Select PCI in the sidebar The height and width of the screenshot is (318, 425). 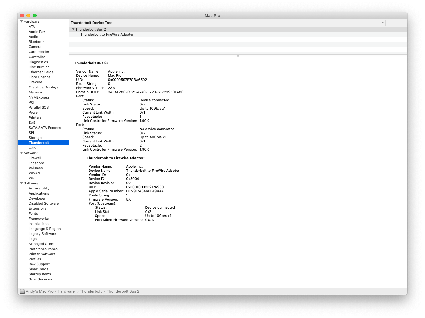32,102
